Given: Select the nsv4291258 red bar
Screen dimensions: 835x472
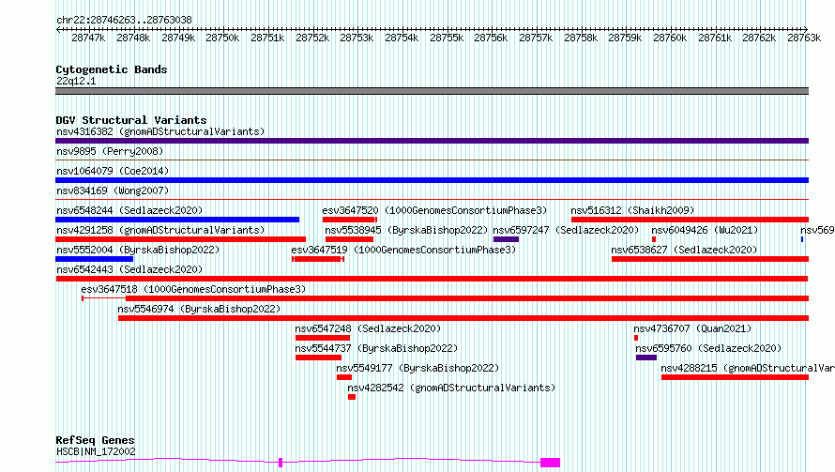Looking at the screenshot, I should [180, 239].
